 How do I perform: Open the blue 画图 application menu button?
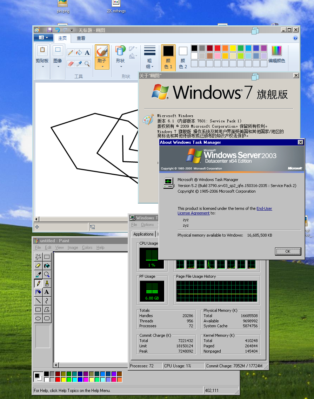tap(44, 38)
